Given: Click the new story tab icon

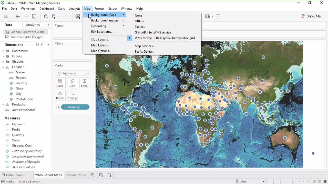Looking at the screenshot, I should click(x=109, y=175).
